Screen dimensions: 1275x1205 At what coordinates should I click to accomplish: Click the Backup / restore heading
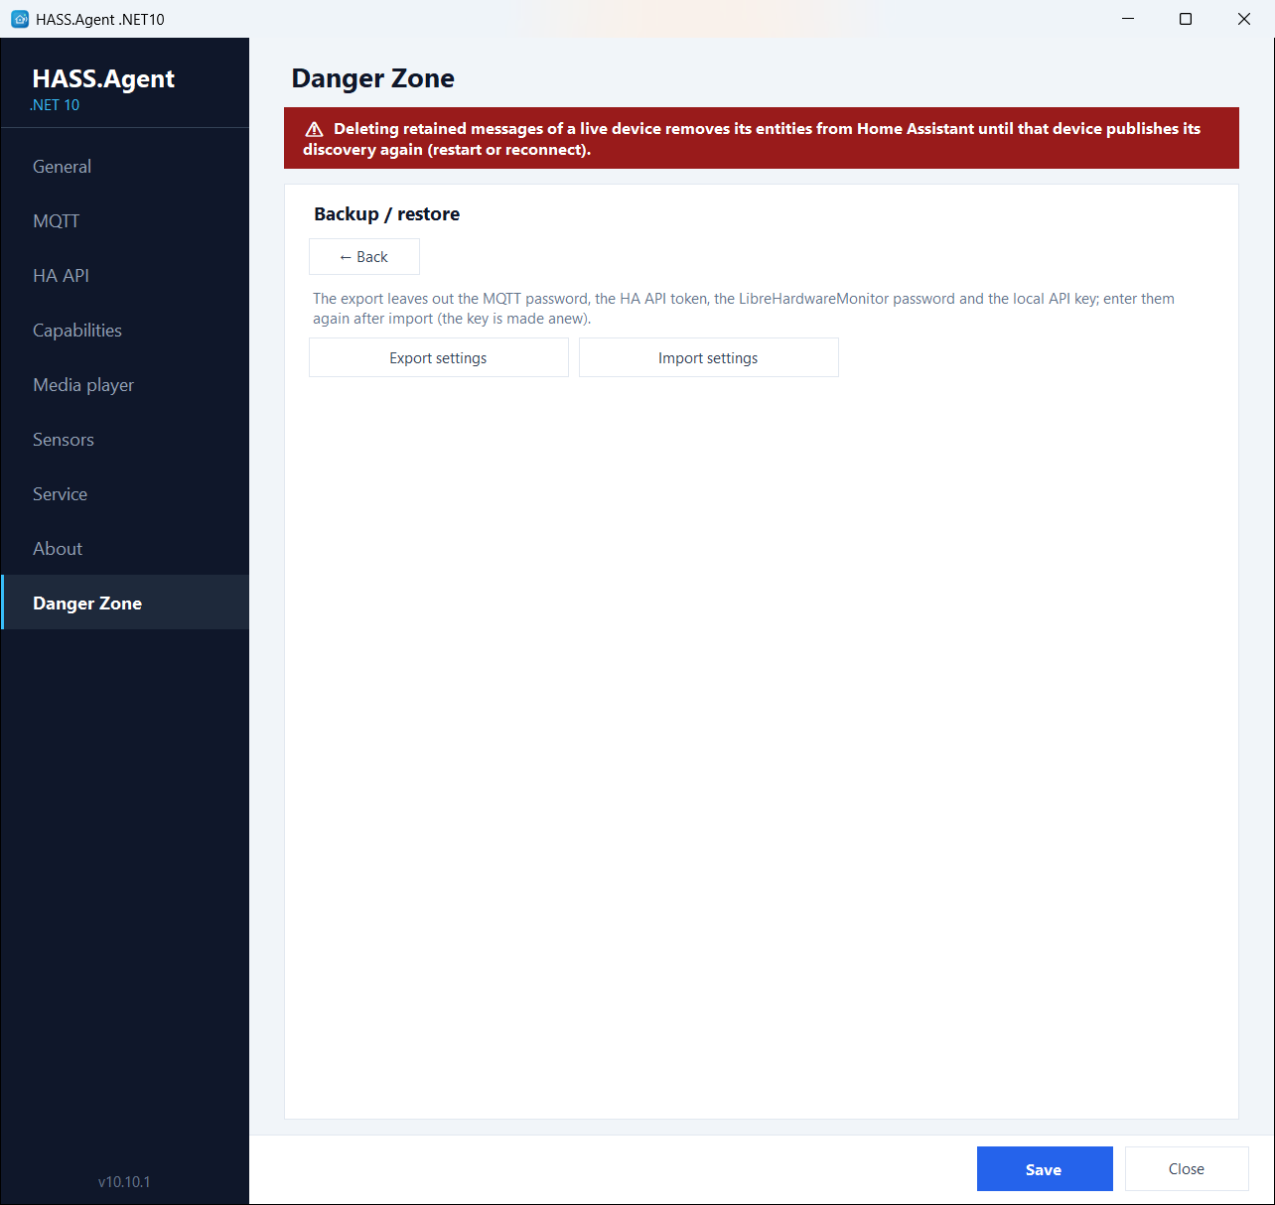[387, 214]
